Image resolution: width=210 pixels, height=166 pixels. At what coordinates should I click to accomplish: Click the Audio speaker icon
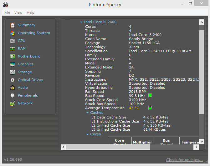(x=13, y=88)
